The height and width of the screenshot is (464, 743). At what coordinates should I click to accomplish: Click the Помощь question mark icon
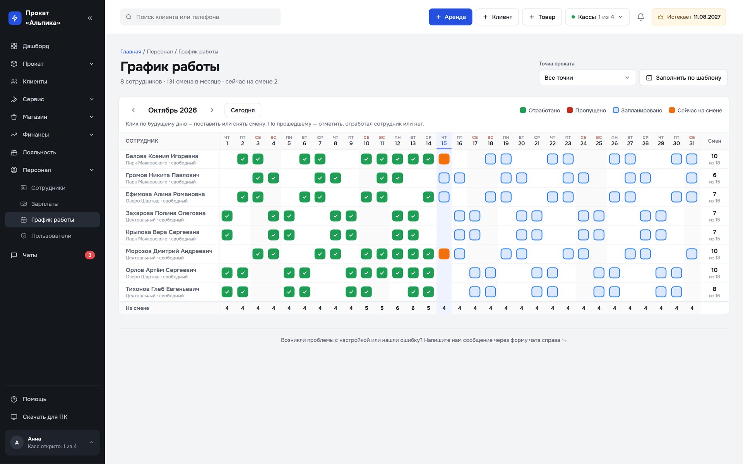point(14,399)
